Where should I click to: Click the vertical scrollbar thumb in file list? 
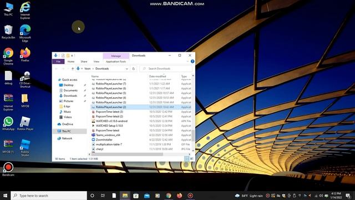click(193, 136)
